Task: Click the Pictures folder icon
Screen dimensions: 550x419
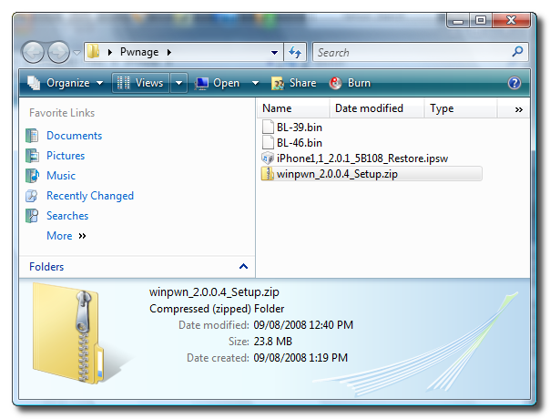Action: [32, 156]
